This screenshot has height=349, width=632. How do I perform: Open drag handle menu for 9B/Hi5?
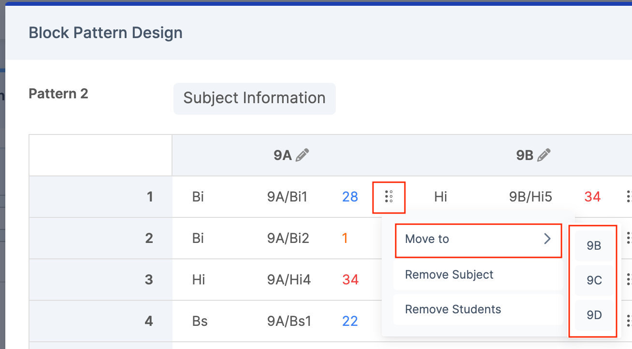coord(629,197)
